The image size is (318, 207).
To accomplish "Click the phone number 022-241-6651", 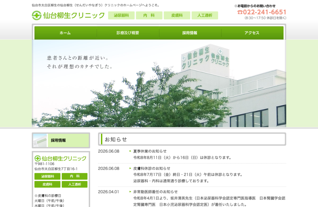I will tap(262, 12).
